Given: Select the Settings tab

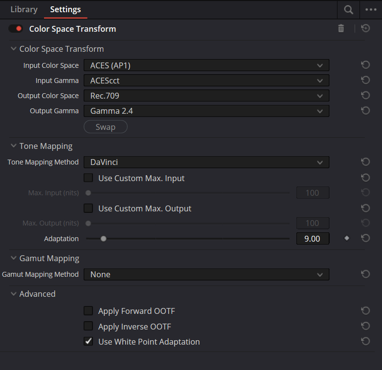Looking at the screenshot, I should (x=65, y=9).
